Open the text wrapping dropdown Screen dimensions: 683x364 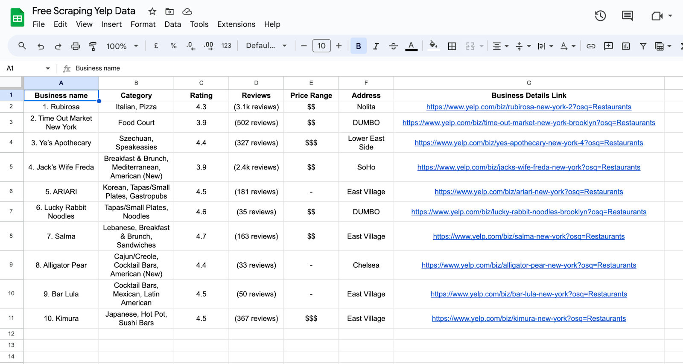(x=545, y=46)
